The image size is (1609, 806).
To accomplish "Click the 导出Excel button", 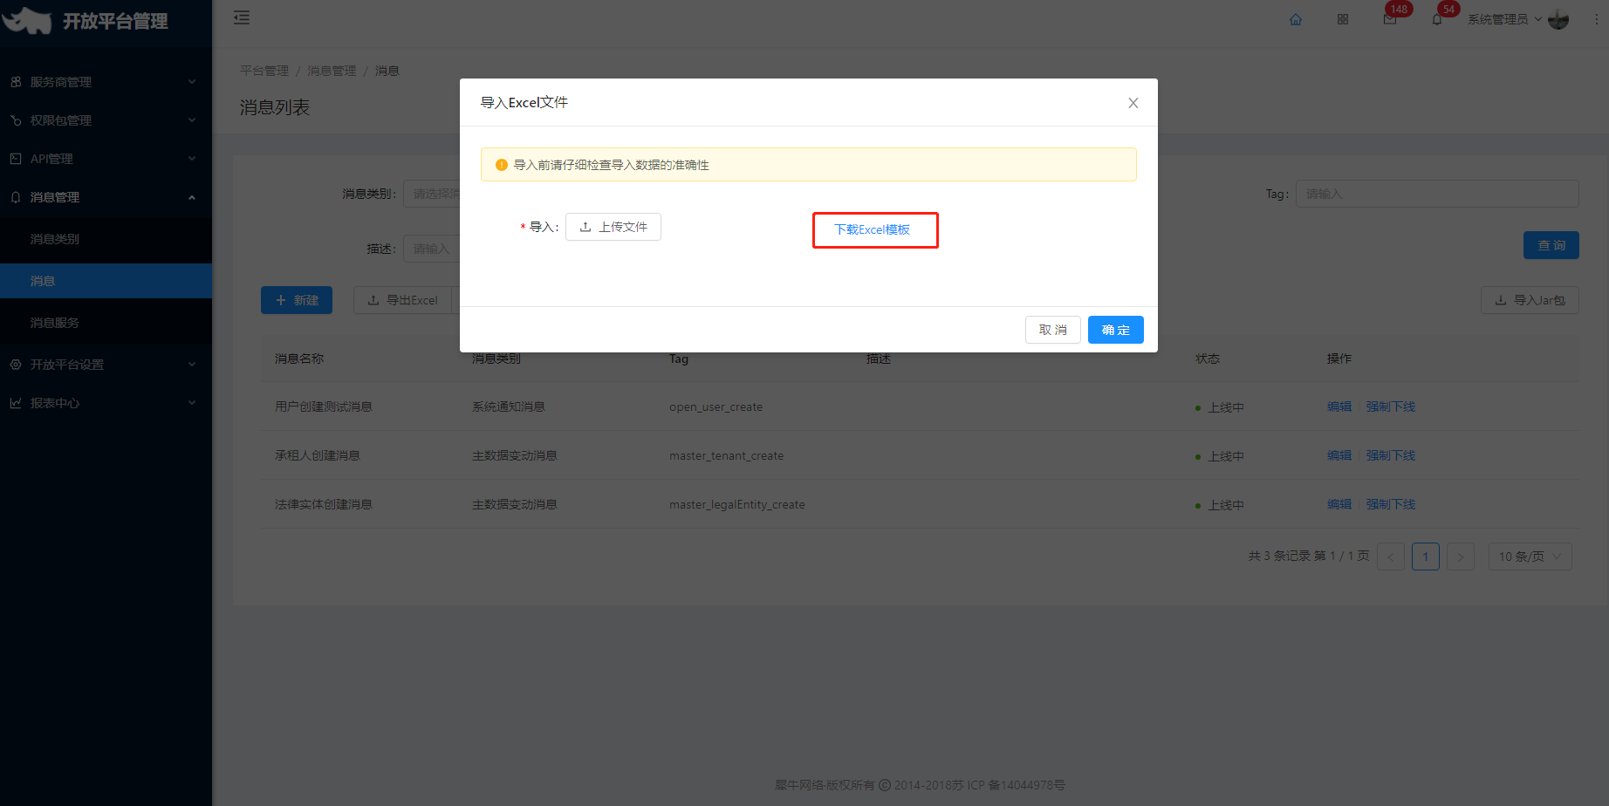I will [403, 300].
